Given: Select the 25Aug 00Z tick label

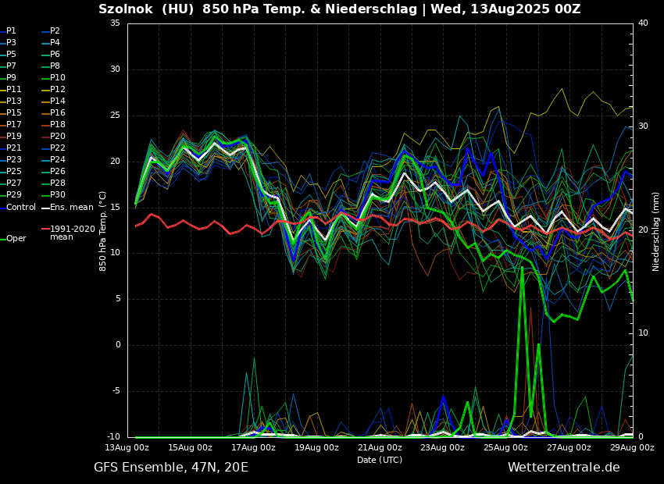Looking at the screenshot, I should 505,448.
